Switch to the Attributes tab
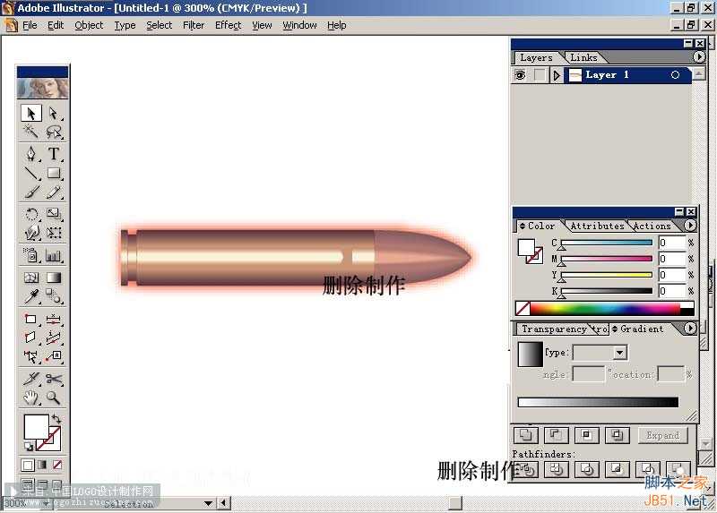717x513 pixels. [x=597, y=226]
